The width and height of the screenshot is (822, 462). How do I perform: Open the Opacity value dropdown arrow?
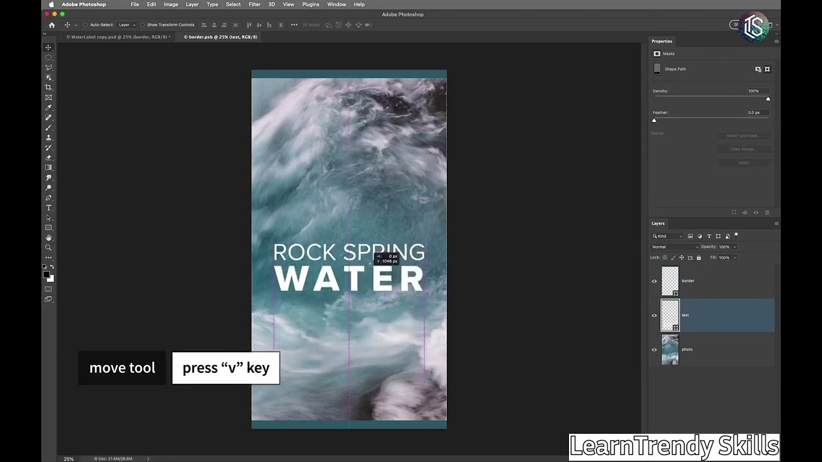pos(735,247)
